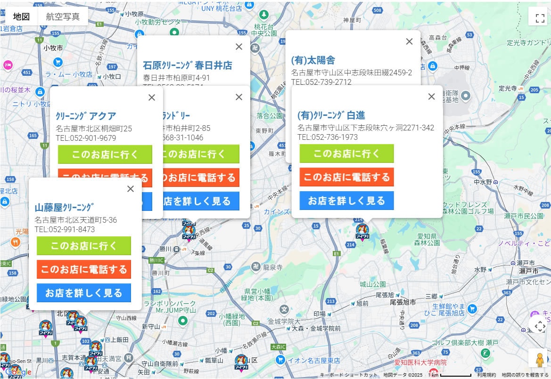
Task: Click お店を詳しく見る in ランドリー popup
Action: point(201,201)
